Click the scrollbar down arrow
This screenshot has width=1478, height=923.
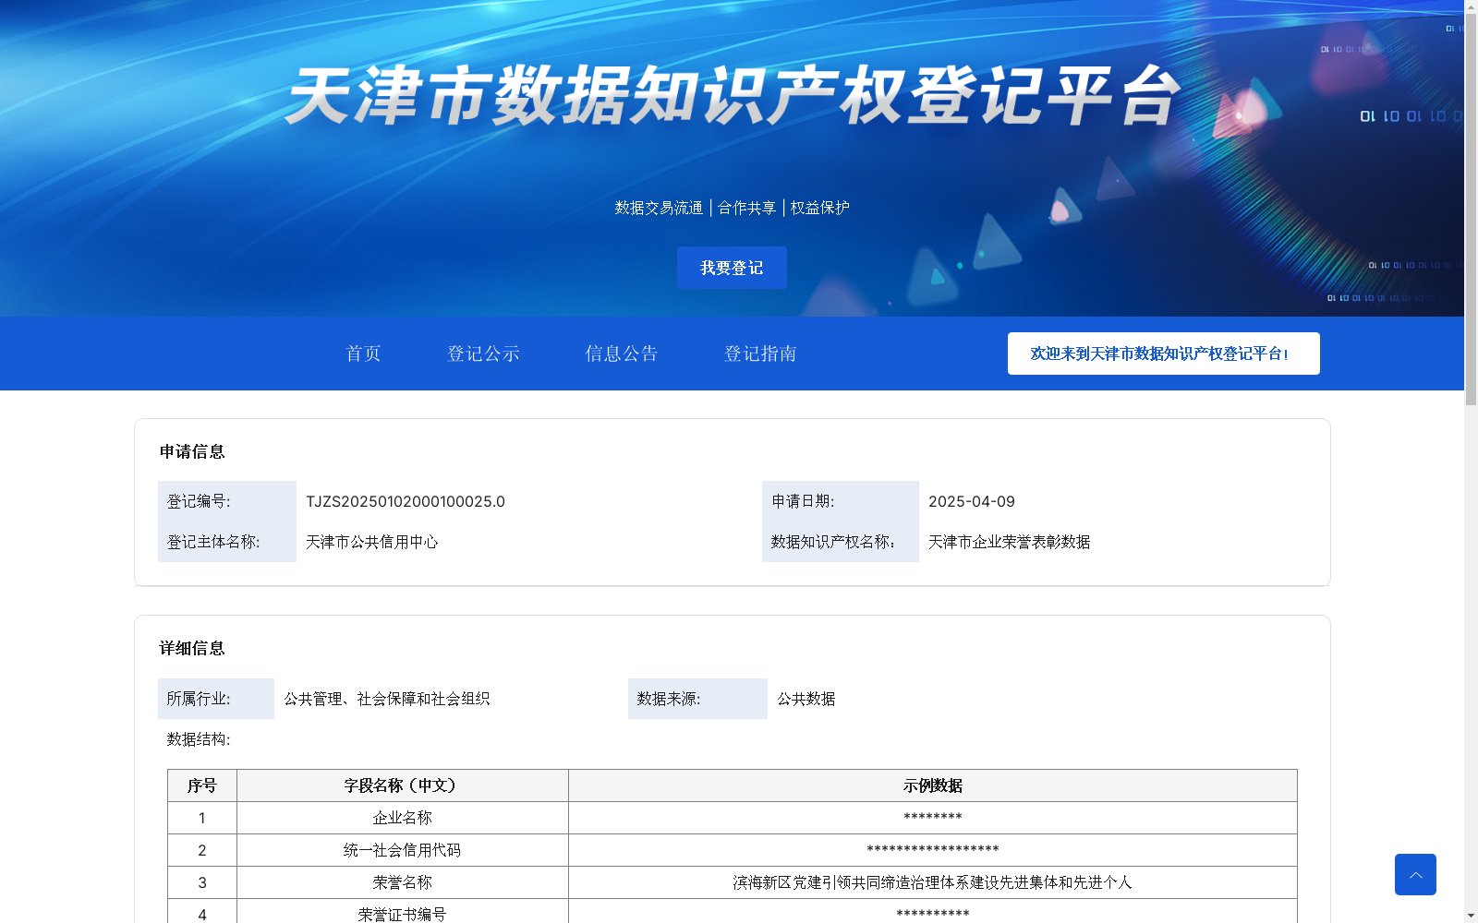coord(1471,916)
